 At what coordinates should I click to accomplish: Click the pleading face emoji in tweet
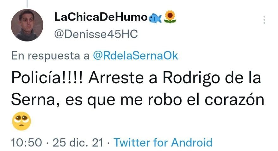pos(22,121)
